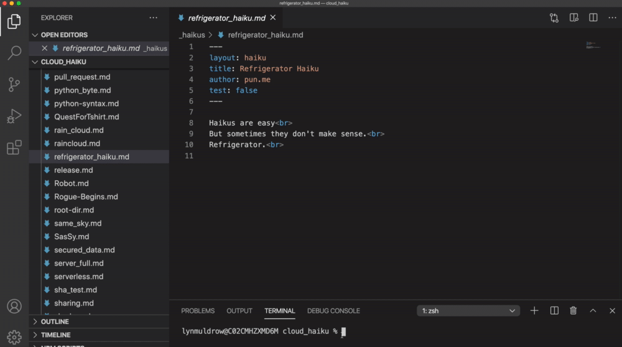Split the terminal panel
The image size is (622, 347).
554,311
